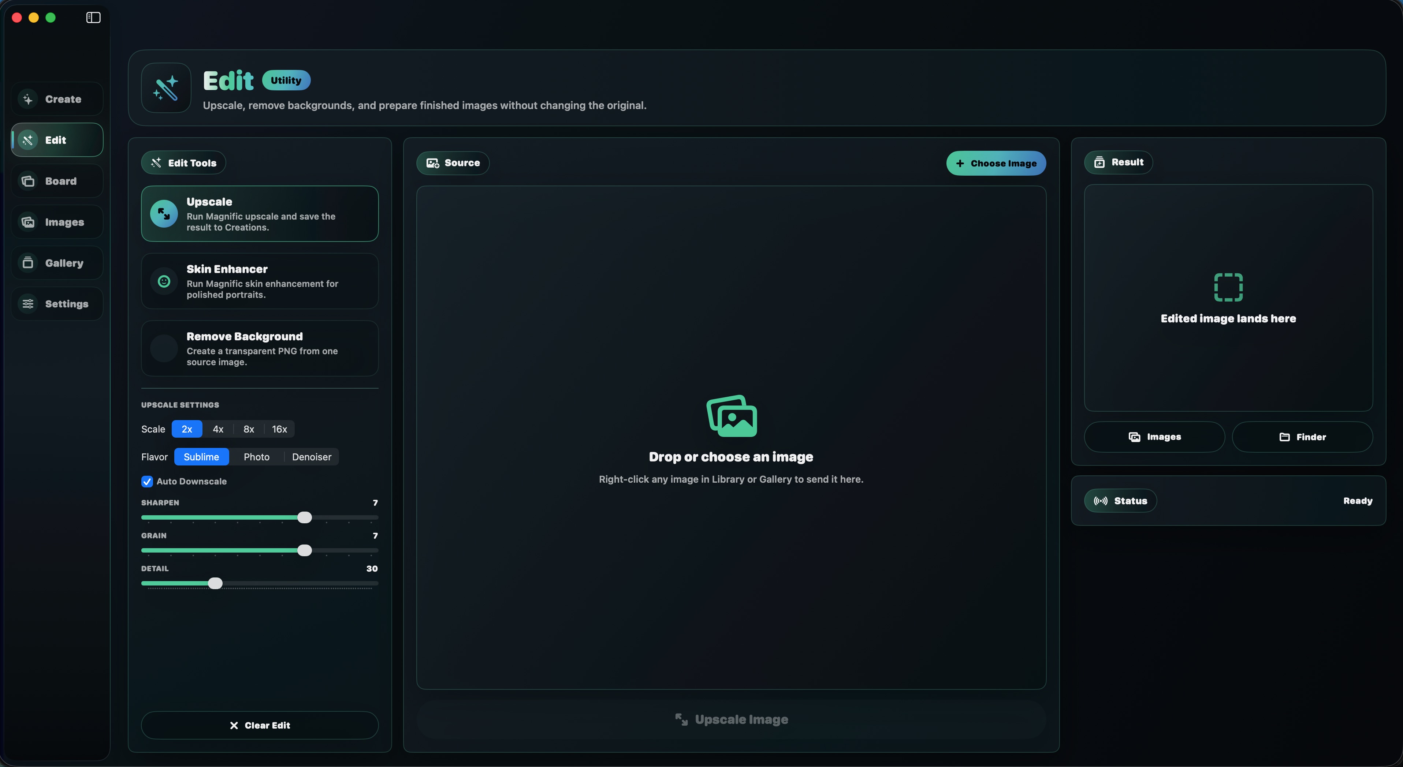Click the Clear Edit button
This screenshot has height=767, width=1403.
(x=260, y=725)
